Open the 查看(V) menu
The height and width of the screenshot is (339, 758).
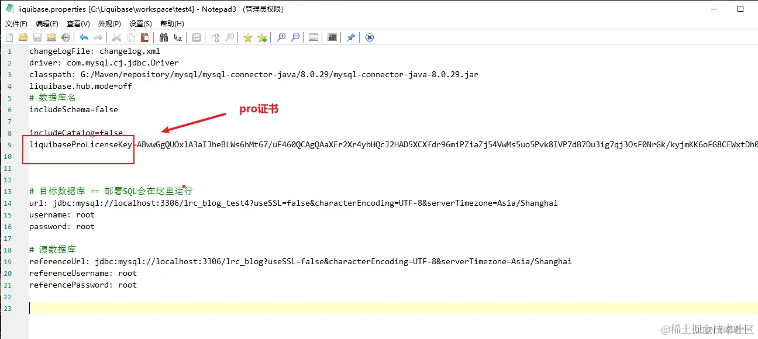tap(78, 24)
